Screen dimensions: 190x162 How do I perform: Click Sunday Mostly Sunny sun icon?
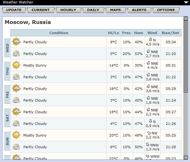16,135
